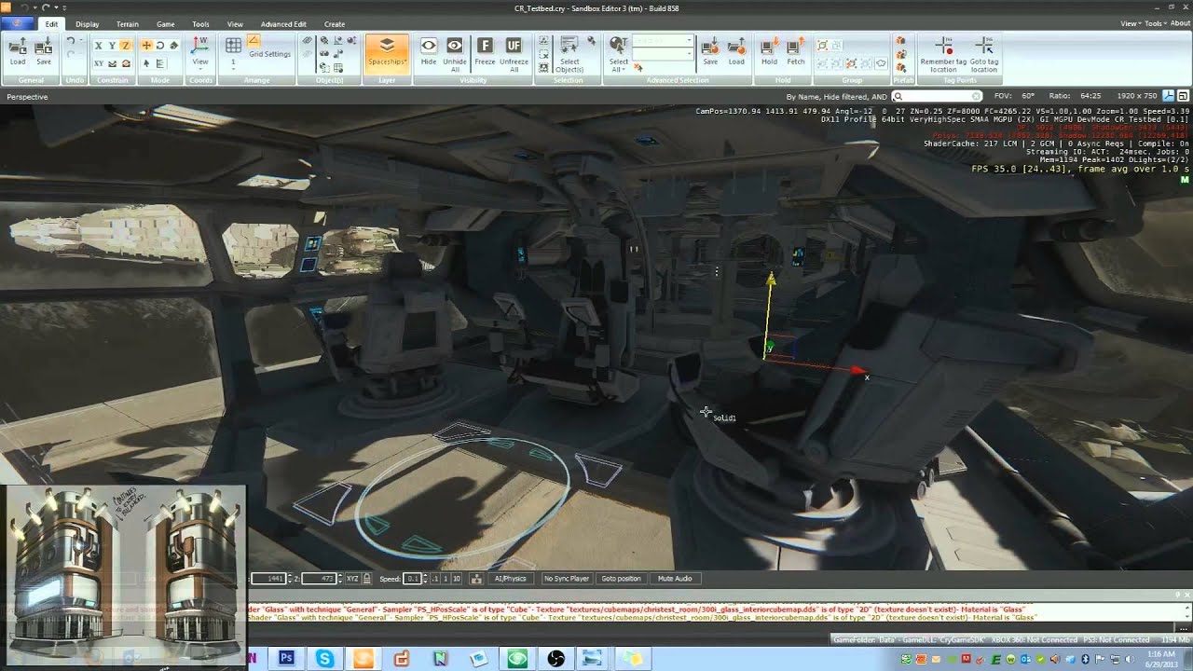The image size is (1193, 671).
Task: Open Skype from the taskbar
Action: [x=324, y=659]
